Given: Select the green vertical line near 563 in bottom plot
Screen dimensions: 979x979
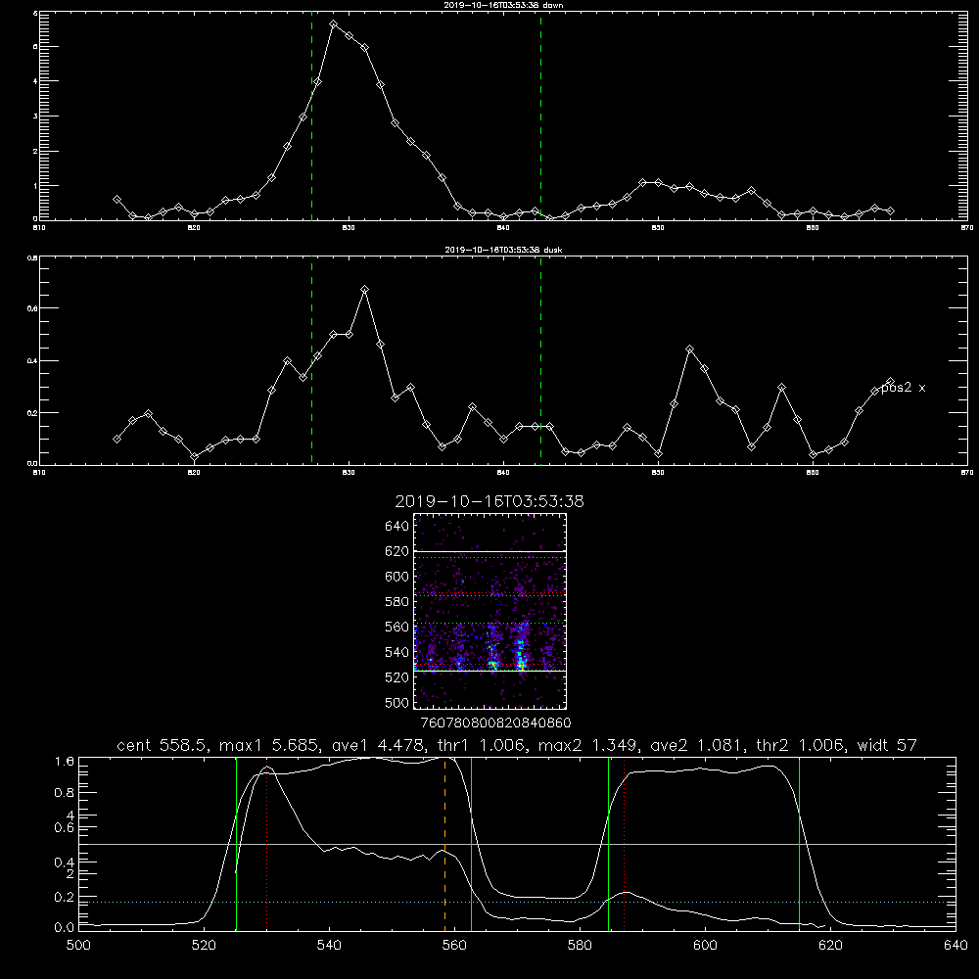Looking at the screenshot, I should click(x=472, y=843).
